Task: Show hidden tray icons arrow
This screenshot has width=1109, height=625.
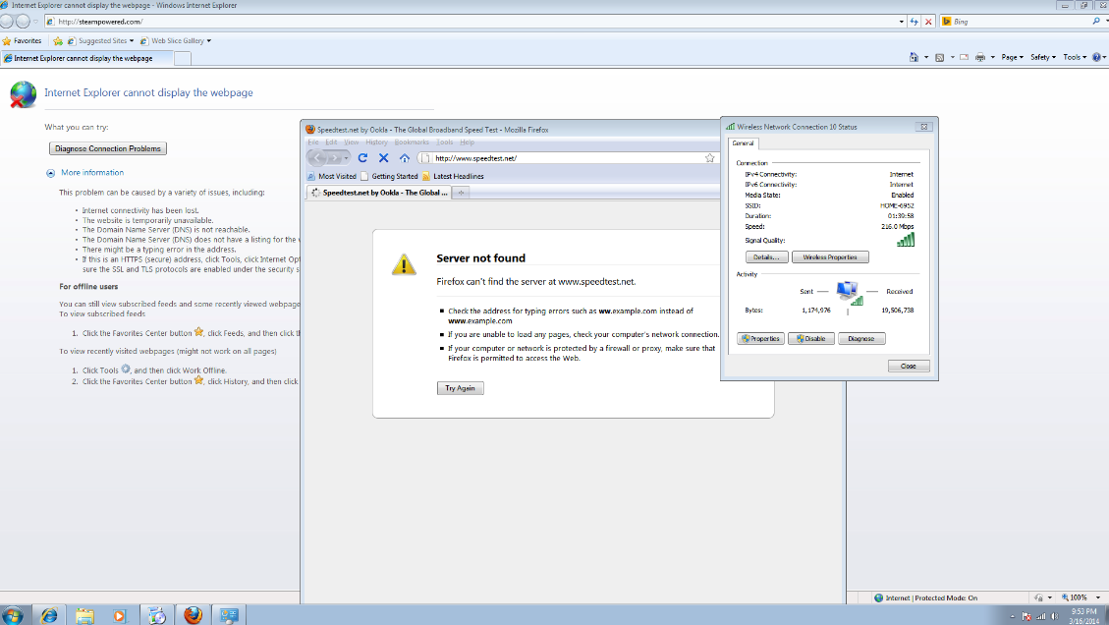Action: pos(1012,616)
